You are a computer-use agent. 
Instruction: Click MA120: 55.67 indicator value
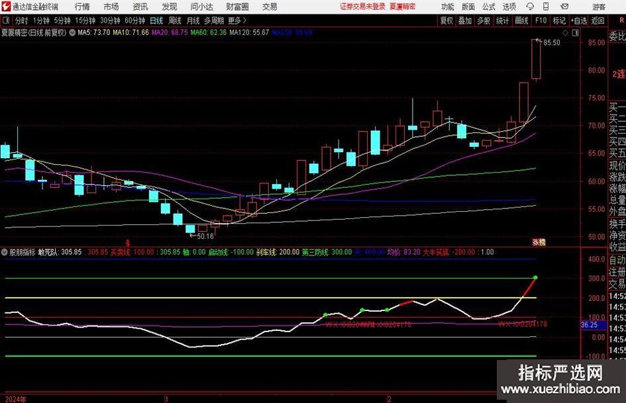point(249,32)
